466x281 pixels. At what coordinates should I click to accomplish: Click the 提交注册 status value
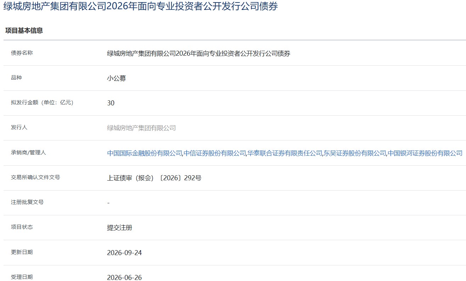coord(119,228)
